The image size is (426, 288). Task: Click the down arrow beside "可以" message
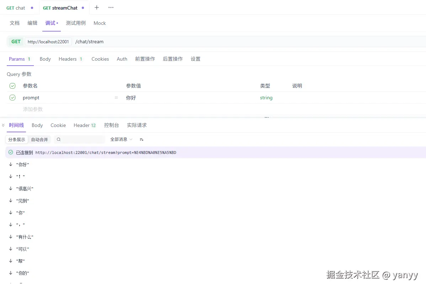[11, 249]
